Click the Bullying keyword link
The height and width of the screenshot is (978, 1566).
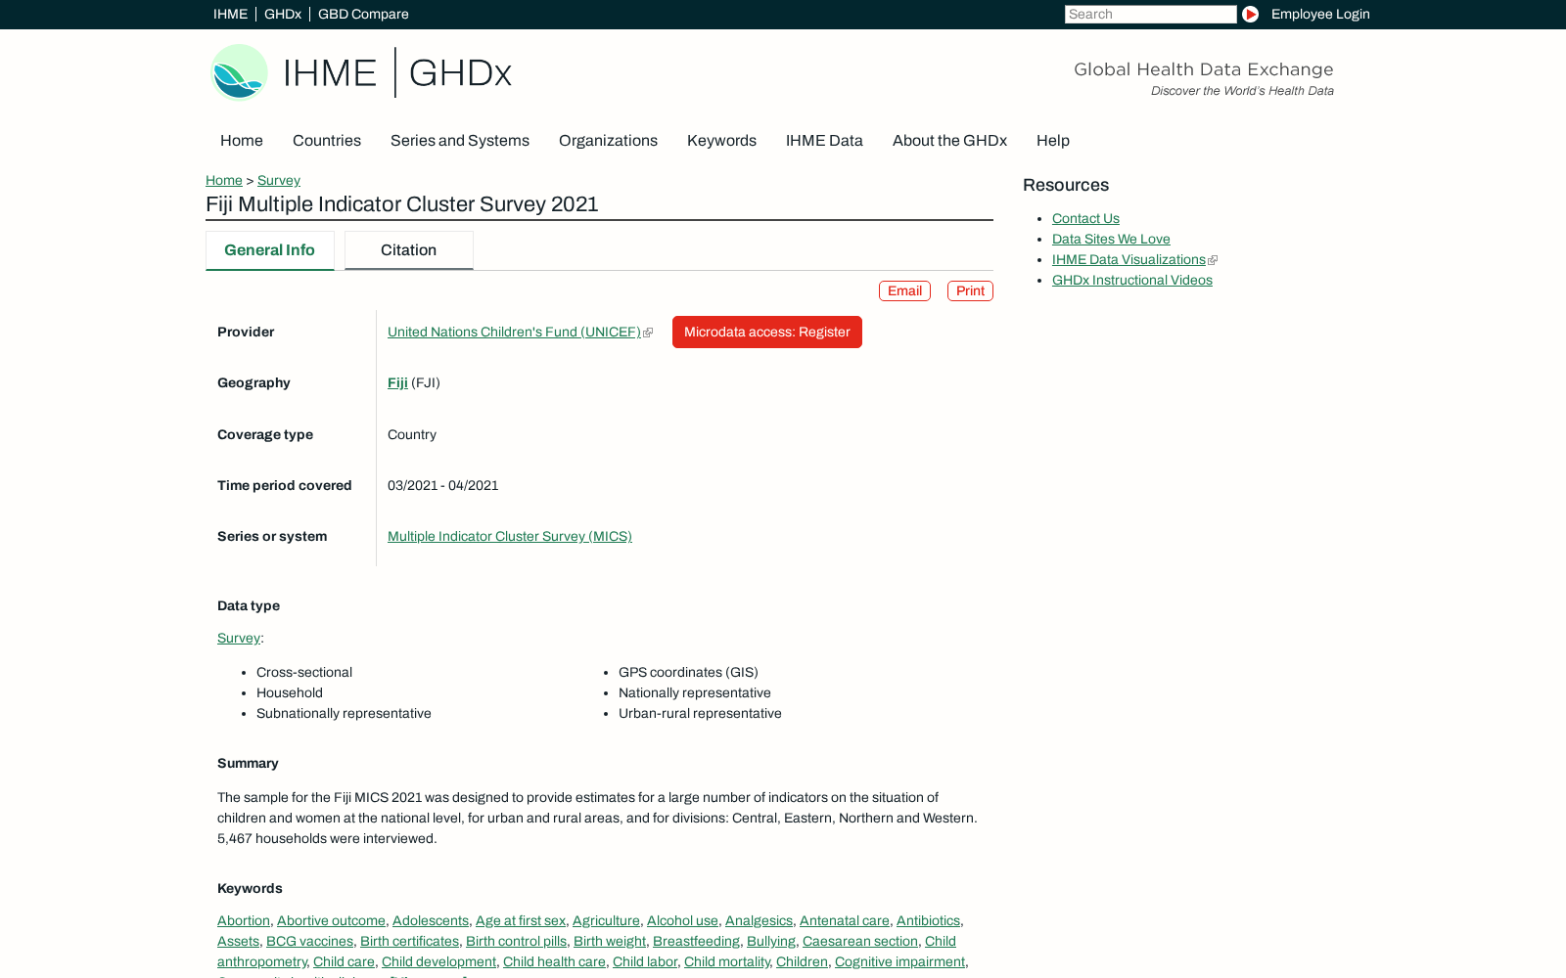tap(771, 941)
